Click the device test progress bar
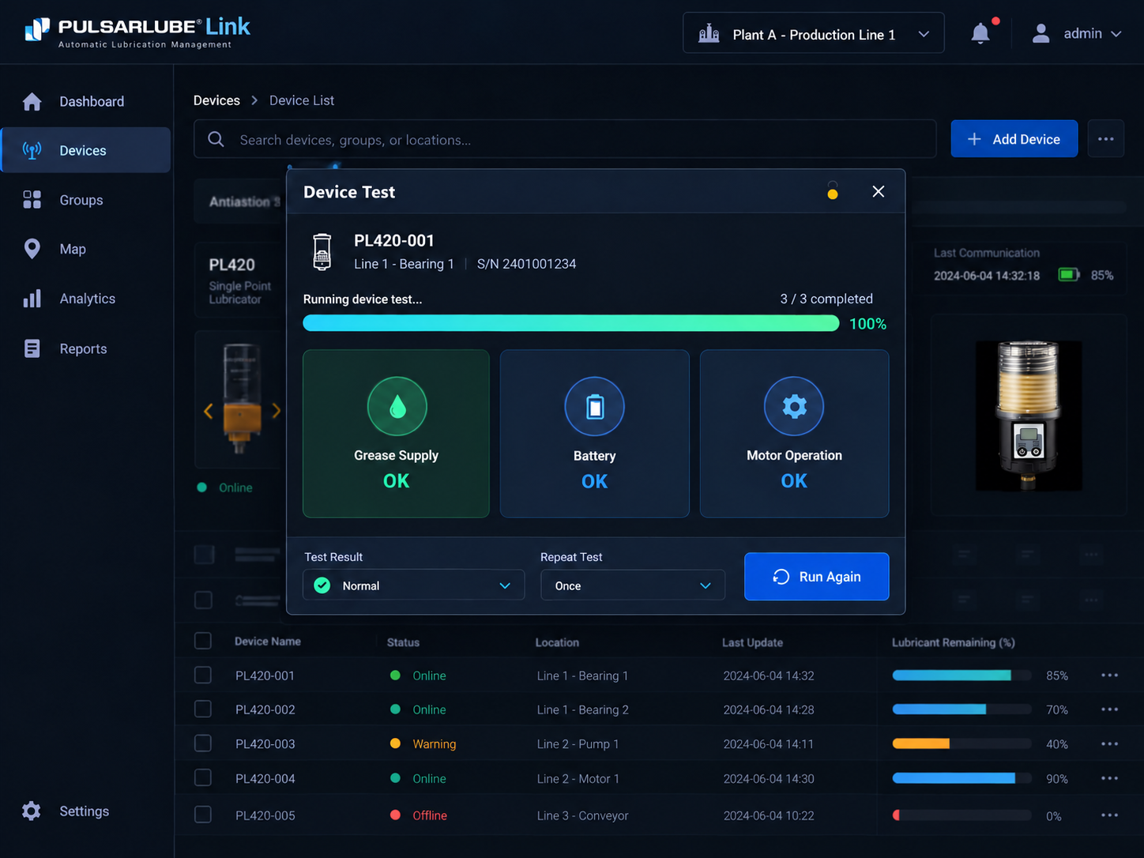The width and height of the screenshot is (1144, 858). pyautogui.click(x=571, y=323)
